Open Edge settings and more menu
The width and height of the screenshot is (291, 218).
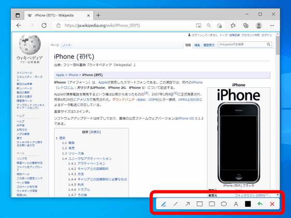pyautogui.click(x=272, y=25)
